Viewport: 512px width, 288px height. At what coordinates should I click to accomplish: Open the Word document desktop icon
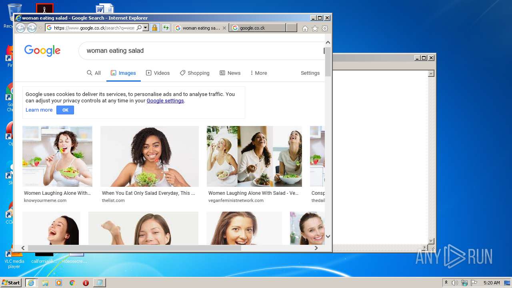tap(105, 9)
